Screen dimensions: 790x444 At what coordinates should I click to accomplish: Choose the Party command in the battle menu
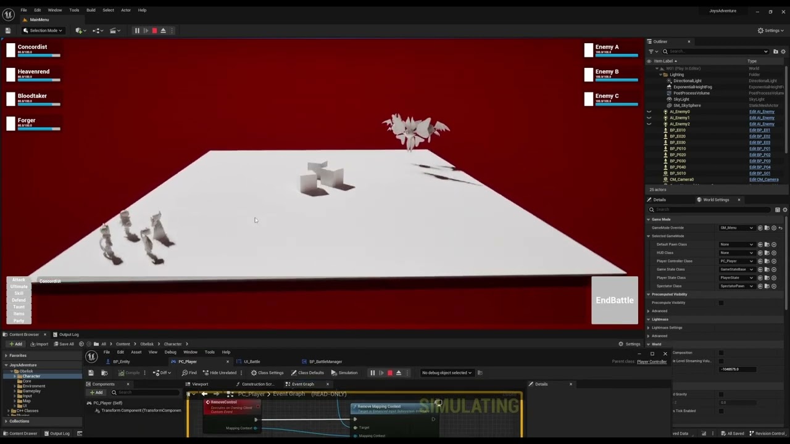coord(19,321)
